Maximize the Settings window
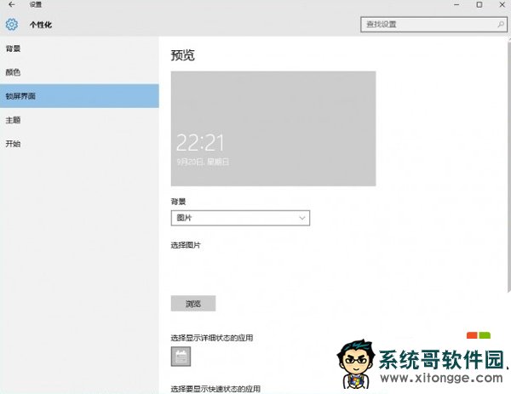This screenshot has height=394, width=511. click(479, 4)
